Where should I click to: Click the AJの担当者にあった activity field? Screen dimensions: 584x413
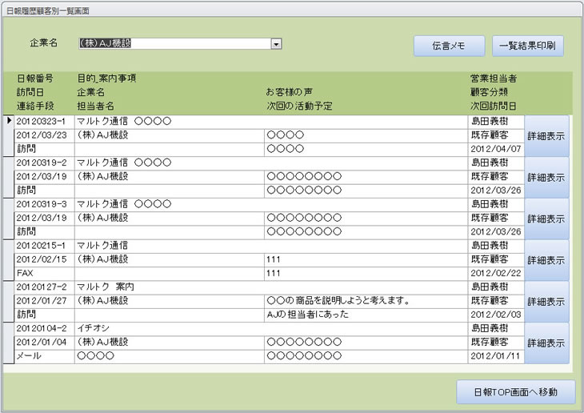click(x=365, y=315)
